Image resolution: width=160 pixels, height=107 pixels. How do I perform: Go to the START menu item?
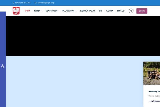coord(27,11)
